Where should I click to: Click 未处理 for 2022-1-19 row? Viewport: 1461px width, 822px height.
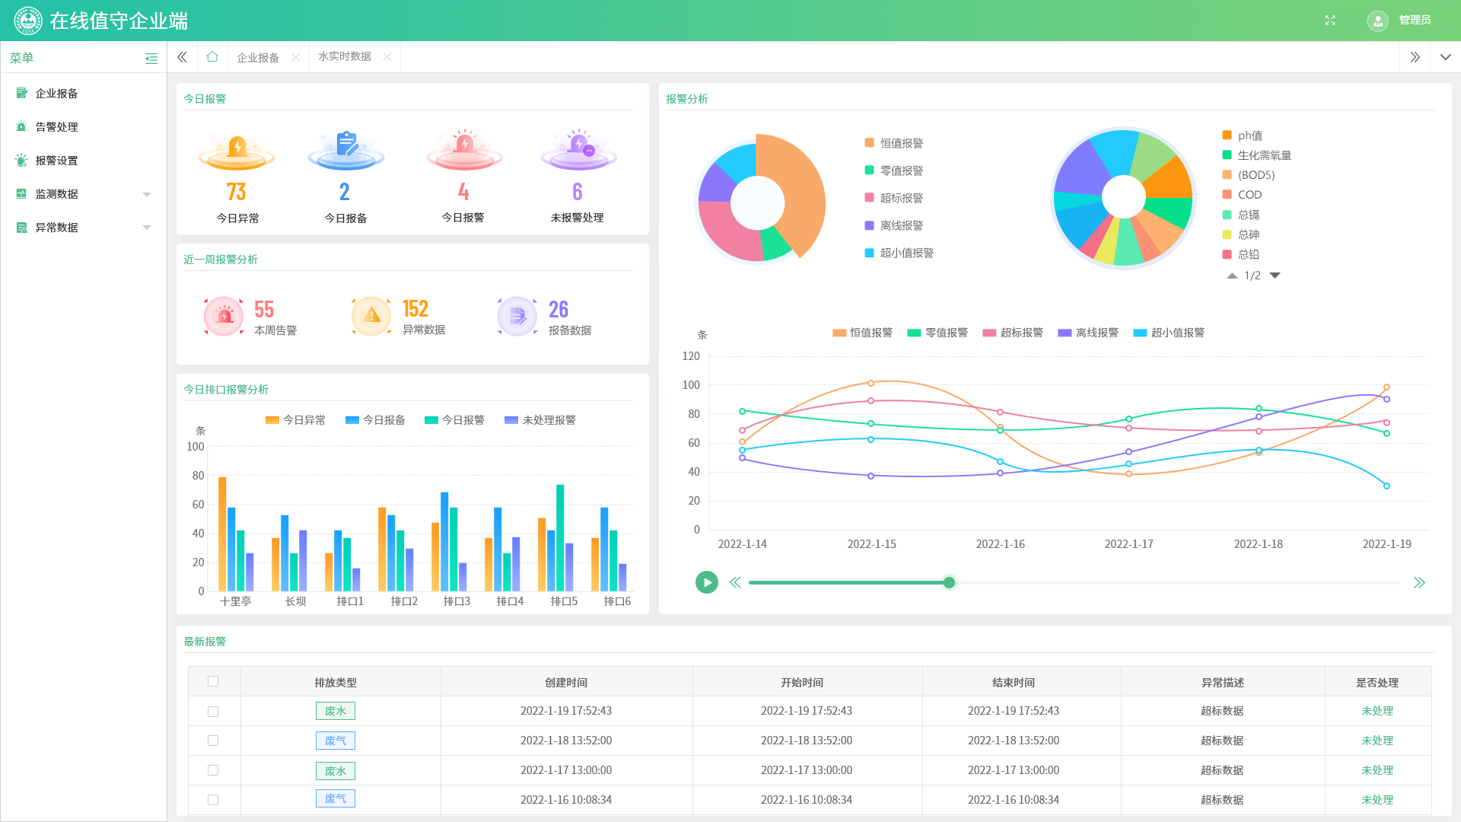pos(1377,711)
